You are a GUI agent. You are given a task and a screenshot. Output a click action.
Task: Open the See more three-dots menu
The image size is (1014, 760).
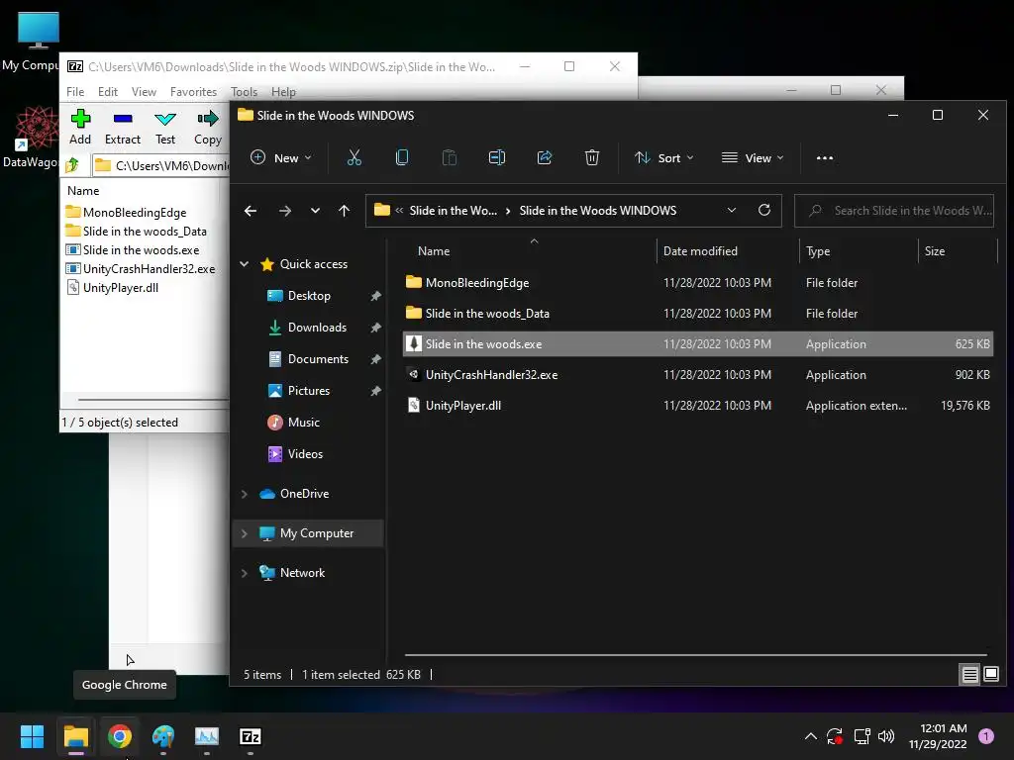pos(825,157)
